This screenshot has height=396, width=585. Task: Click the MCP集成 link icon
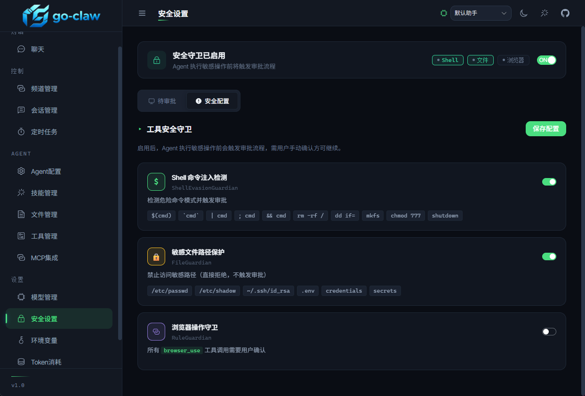pyautogui.click(x=21, y=257)
